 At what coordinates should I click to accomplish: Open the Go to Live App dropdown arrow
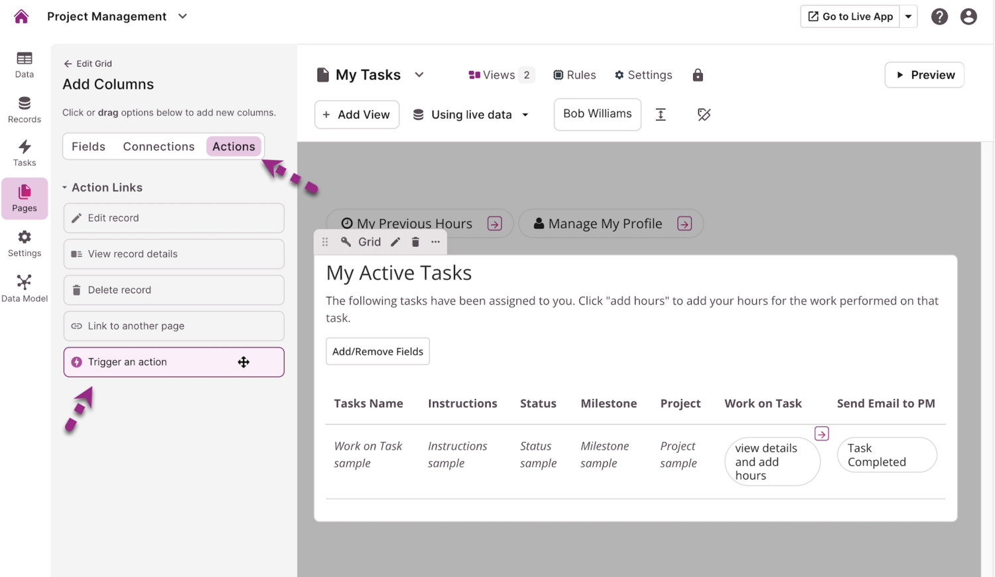pos(908,17)
